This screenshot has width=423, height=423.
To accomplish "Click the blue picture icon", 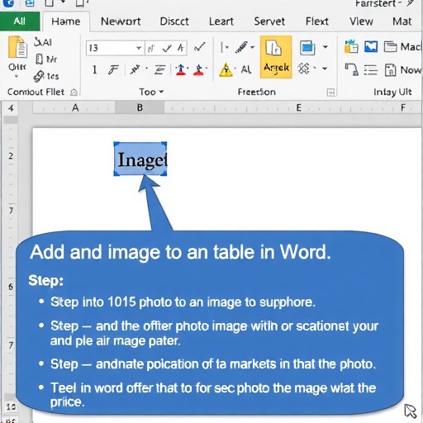I will coord(371,46).
